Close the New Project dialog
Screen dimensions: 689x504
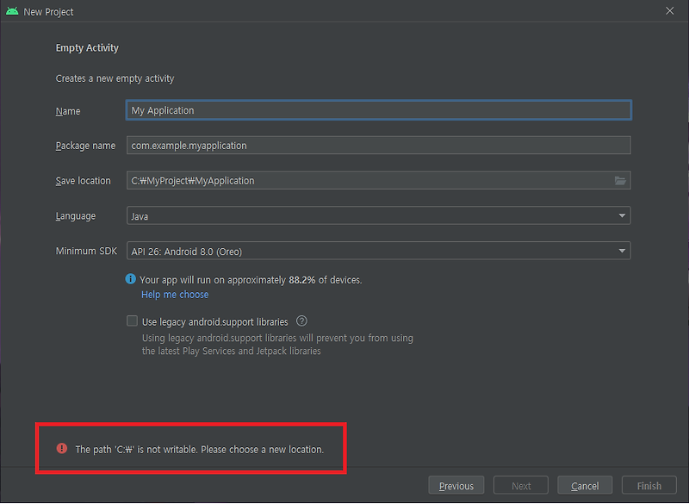(x=669, y=11)
